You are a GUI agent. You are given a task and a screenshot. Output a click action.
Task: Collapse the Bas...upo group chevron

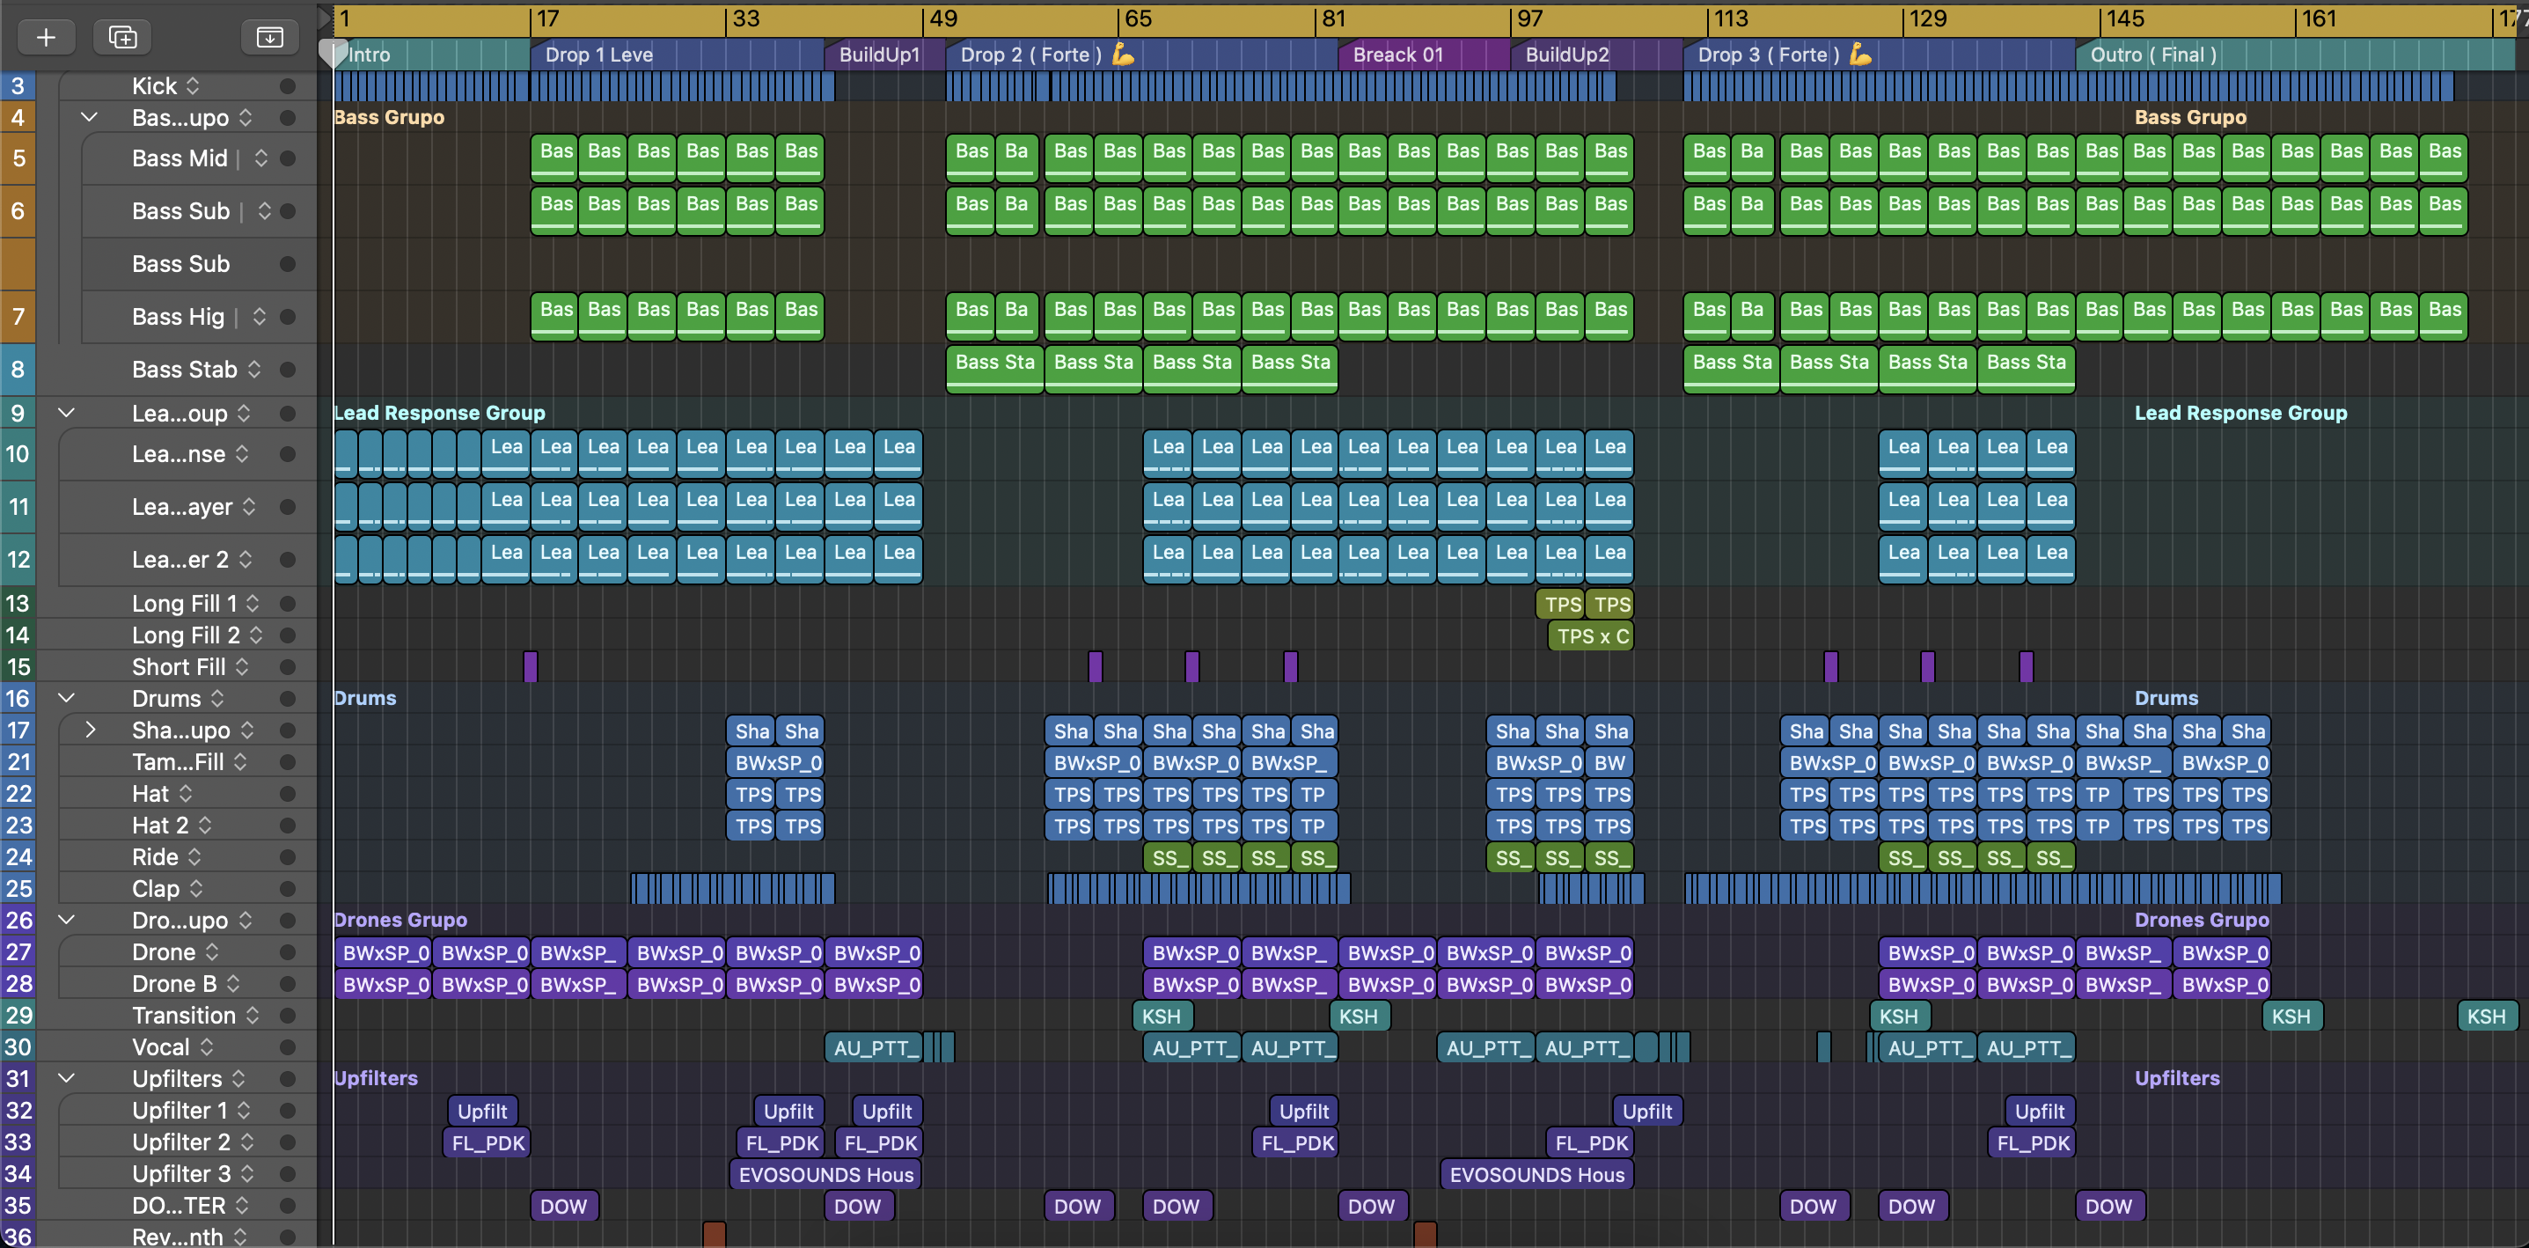(88, 118)
